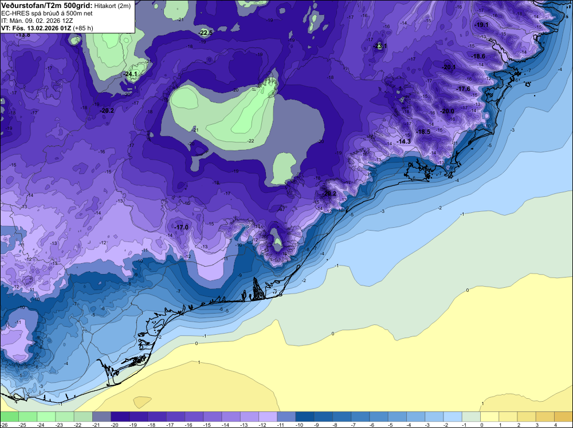573x428 pixels.
Task: Pick the legend color swatch labeled -4
Action: click(415, 417)
